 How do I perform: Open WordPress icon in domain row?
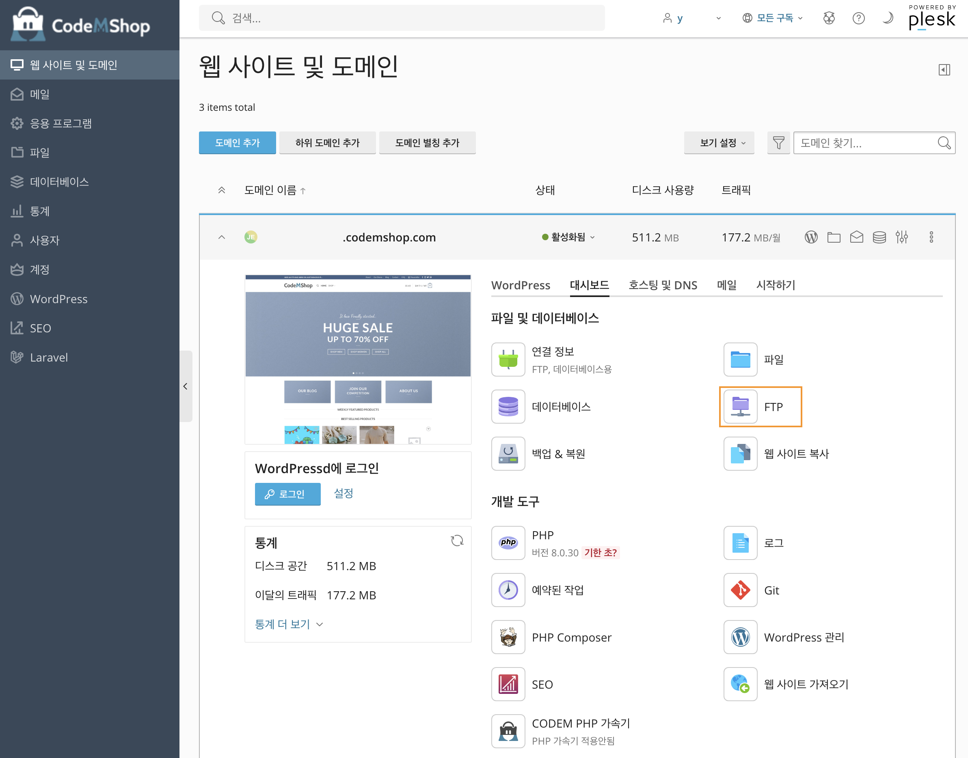[x=811, y=237]
